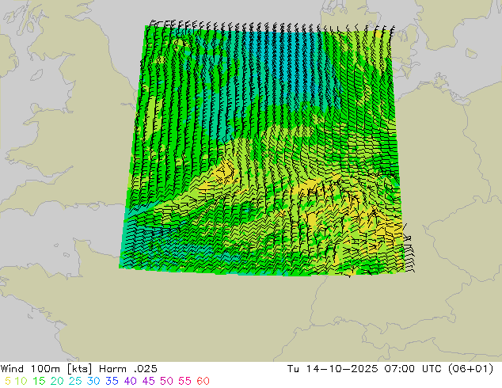
Task: Click the red '60' knots legend value
Action: coord(203,381)
